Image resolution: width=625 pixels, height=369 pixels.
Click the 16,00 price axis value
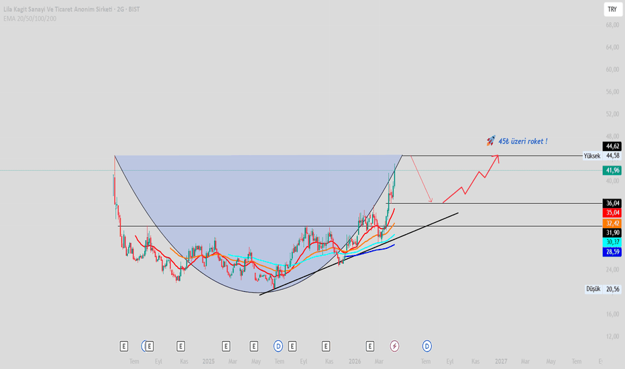click(x=613, y=315)
